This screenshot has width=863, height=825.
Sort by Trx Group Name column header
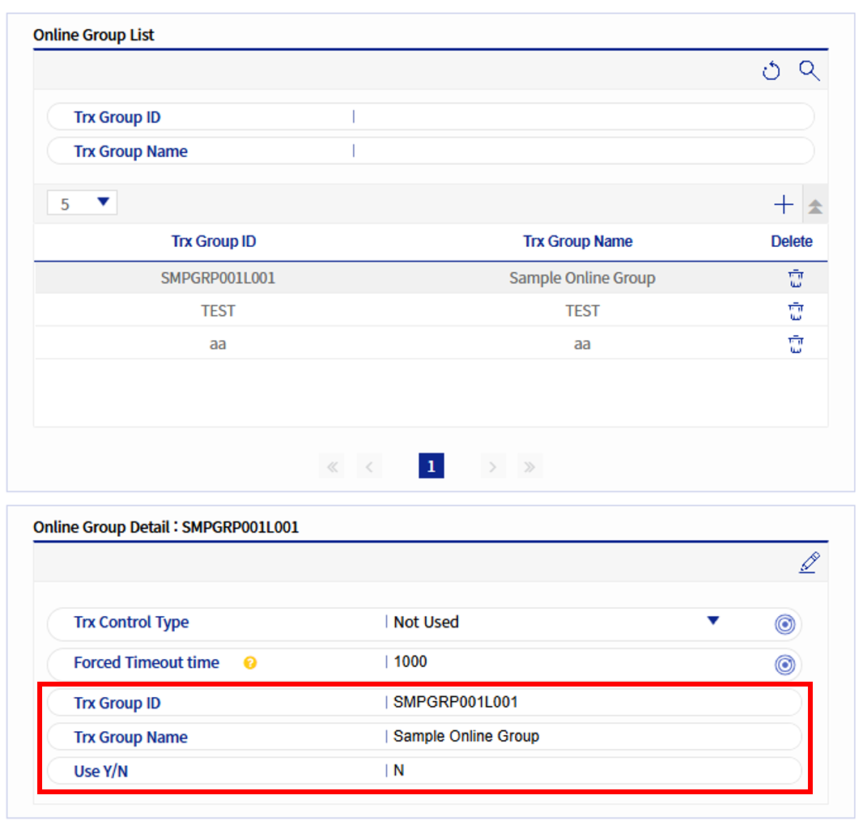point(577,241)
